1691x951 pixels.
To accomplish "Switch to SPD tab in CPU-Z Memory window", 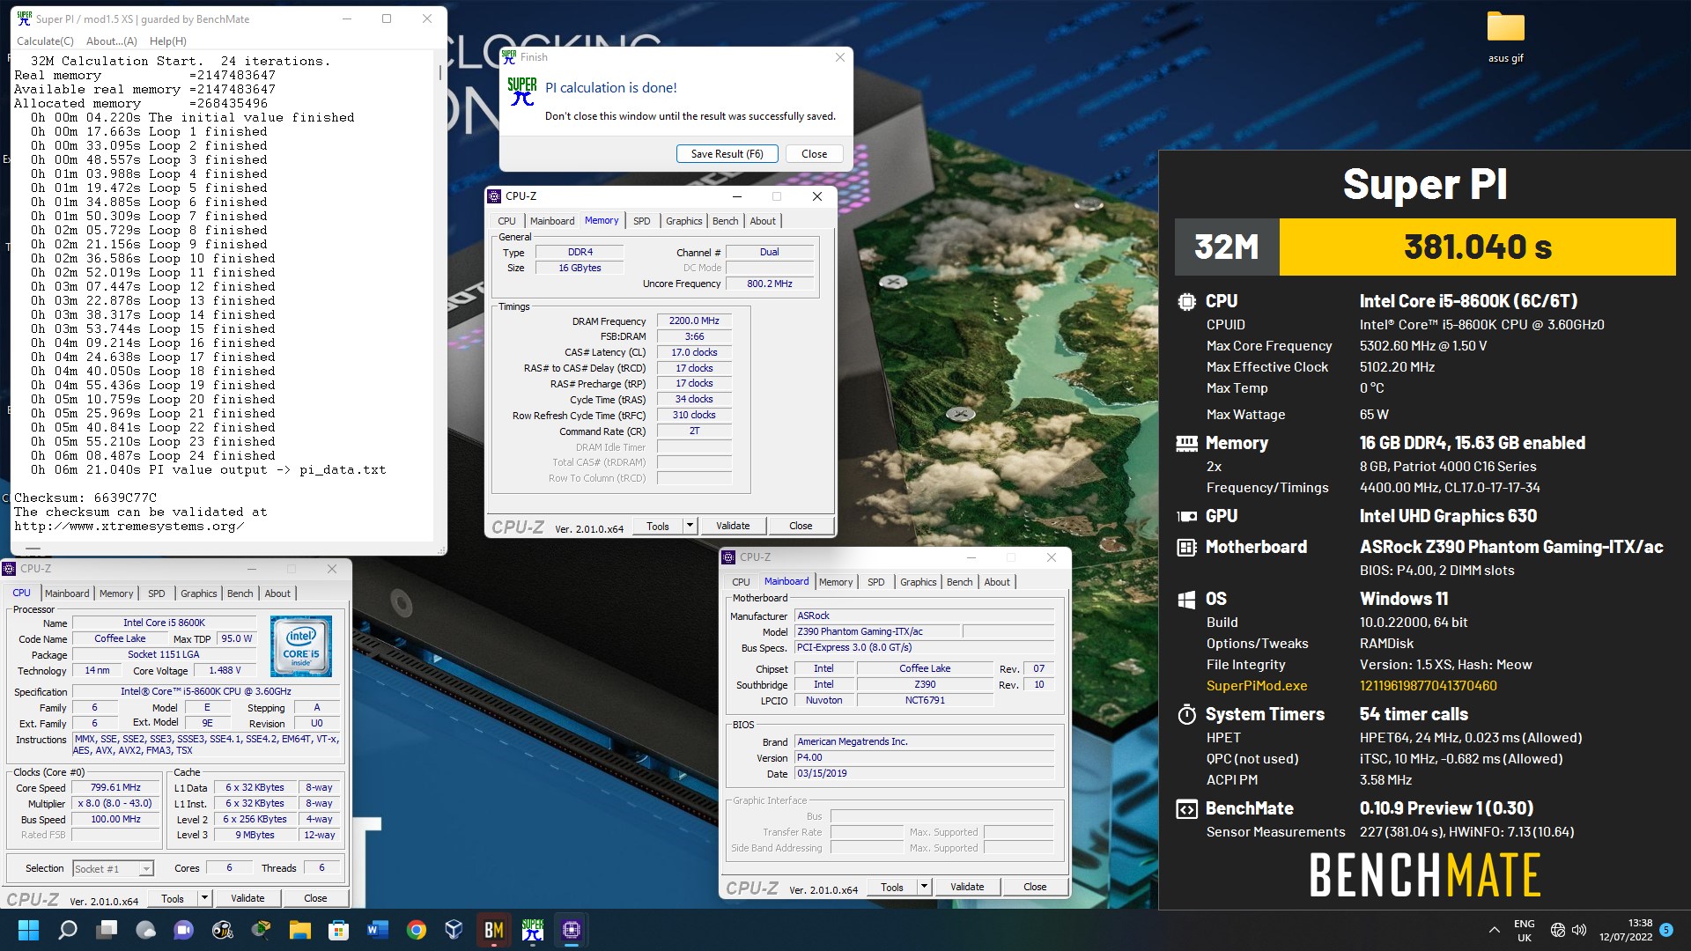I will [x=642, y=221].
